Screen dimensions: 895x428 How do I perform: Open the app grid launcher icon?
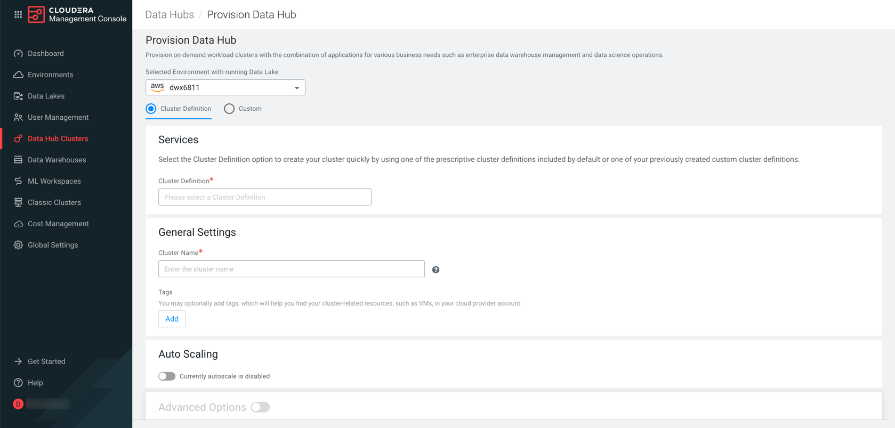18,14
